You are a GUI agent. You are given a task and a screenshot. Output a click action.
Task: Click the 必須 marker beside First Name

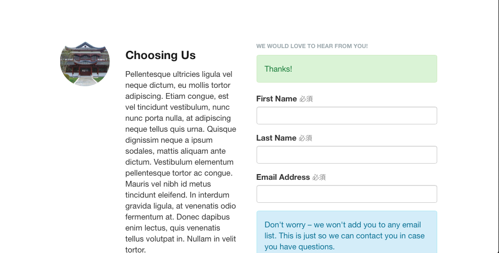pos(306,99)
